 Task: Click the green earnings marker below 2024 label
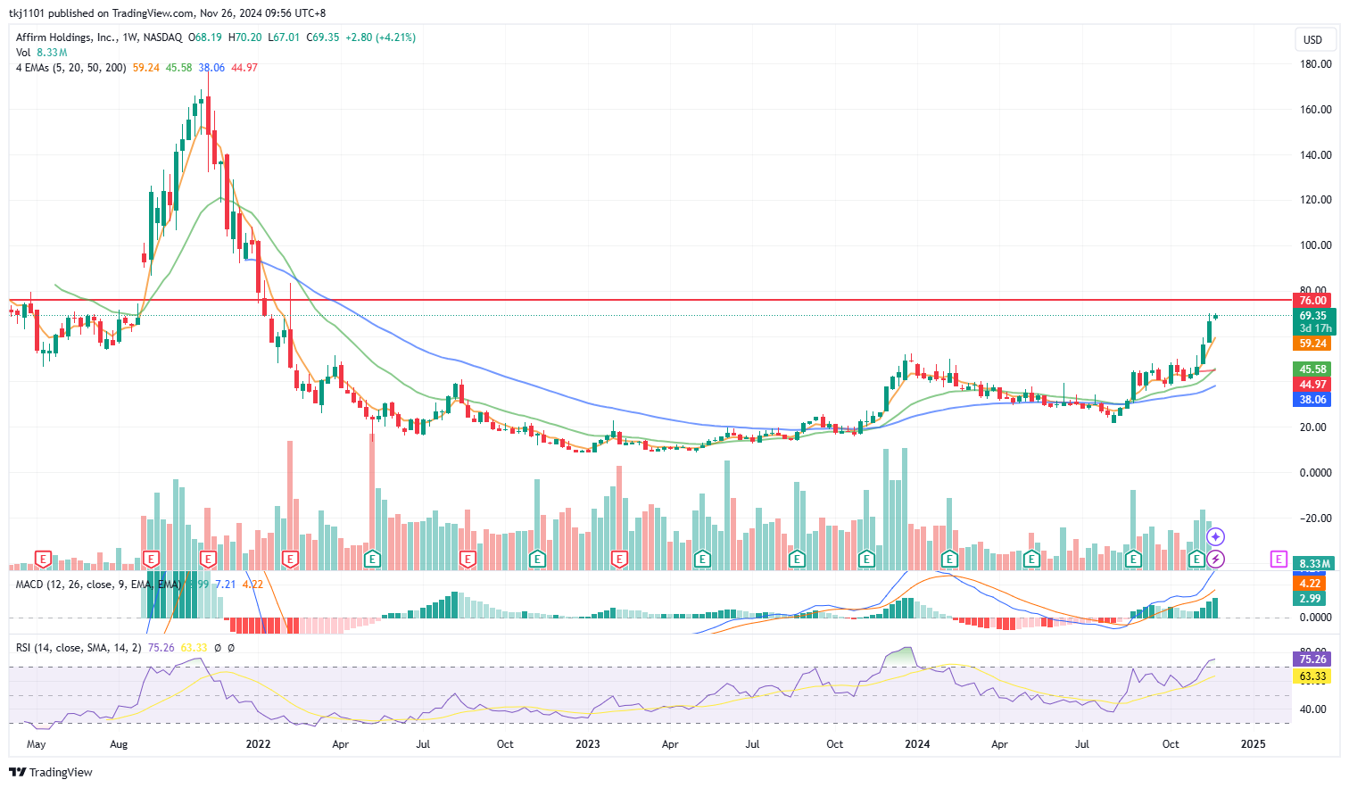click(x=949, y=560)
